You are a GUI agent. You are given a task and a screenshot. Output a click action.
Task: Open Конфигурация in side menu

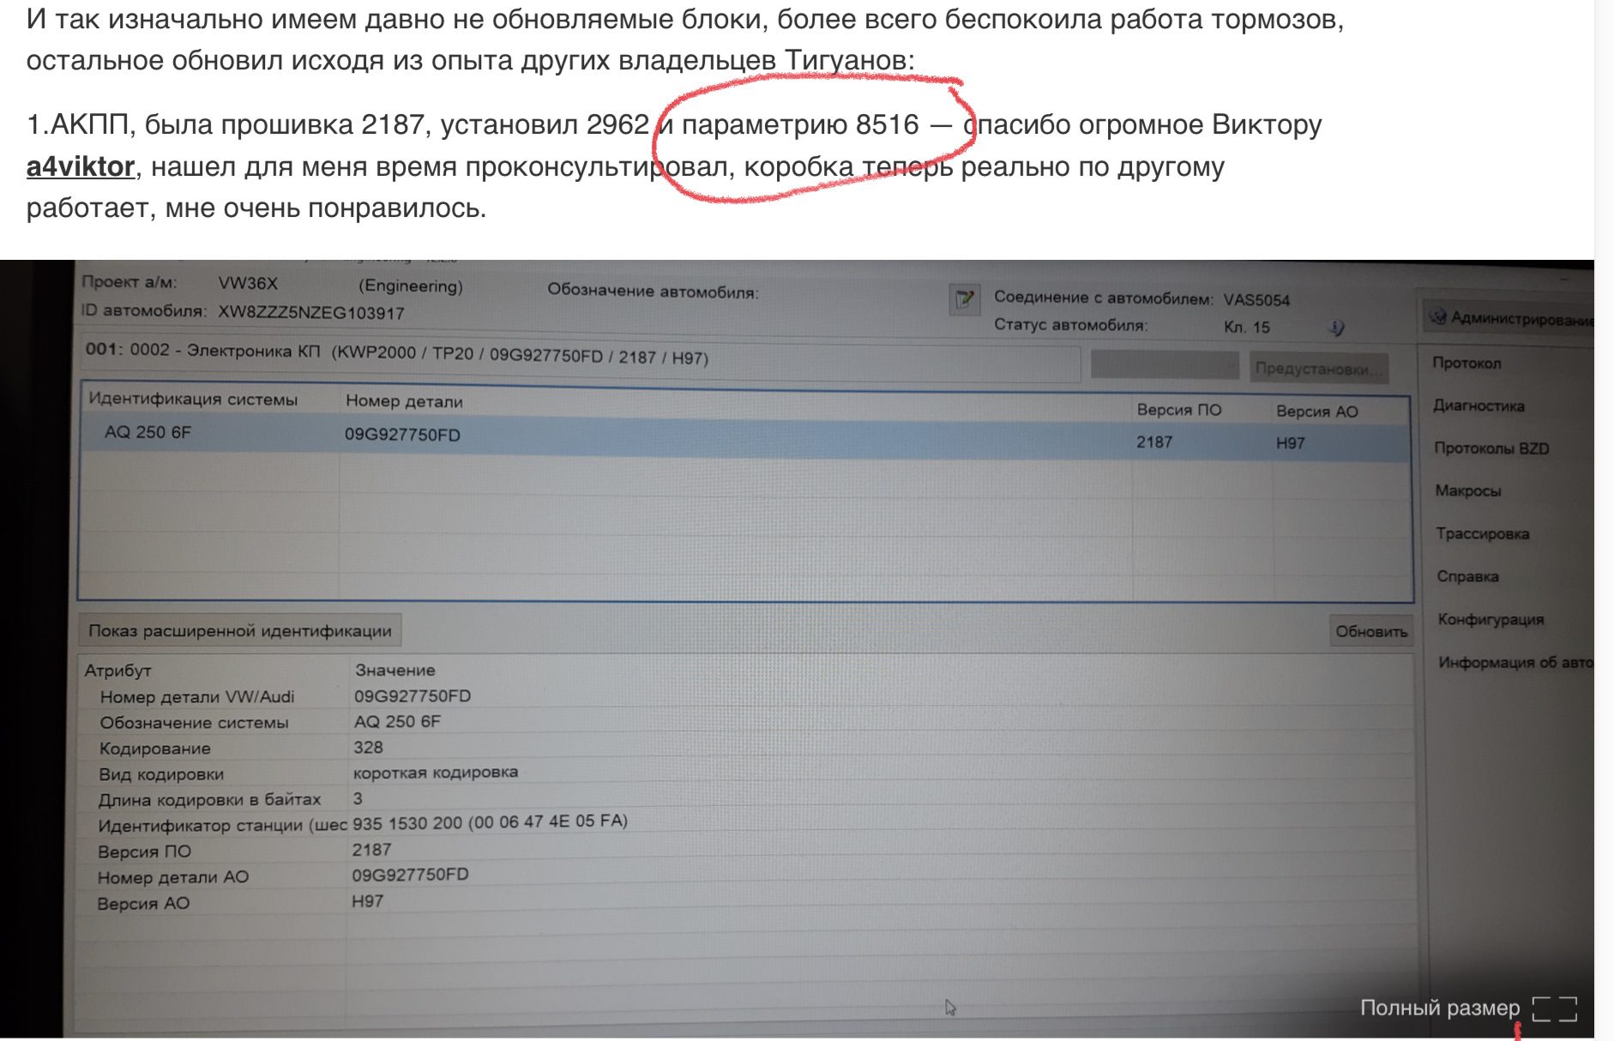tap(1491, 619)
